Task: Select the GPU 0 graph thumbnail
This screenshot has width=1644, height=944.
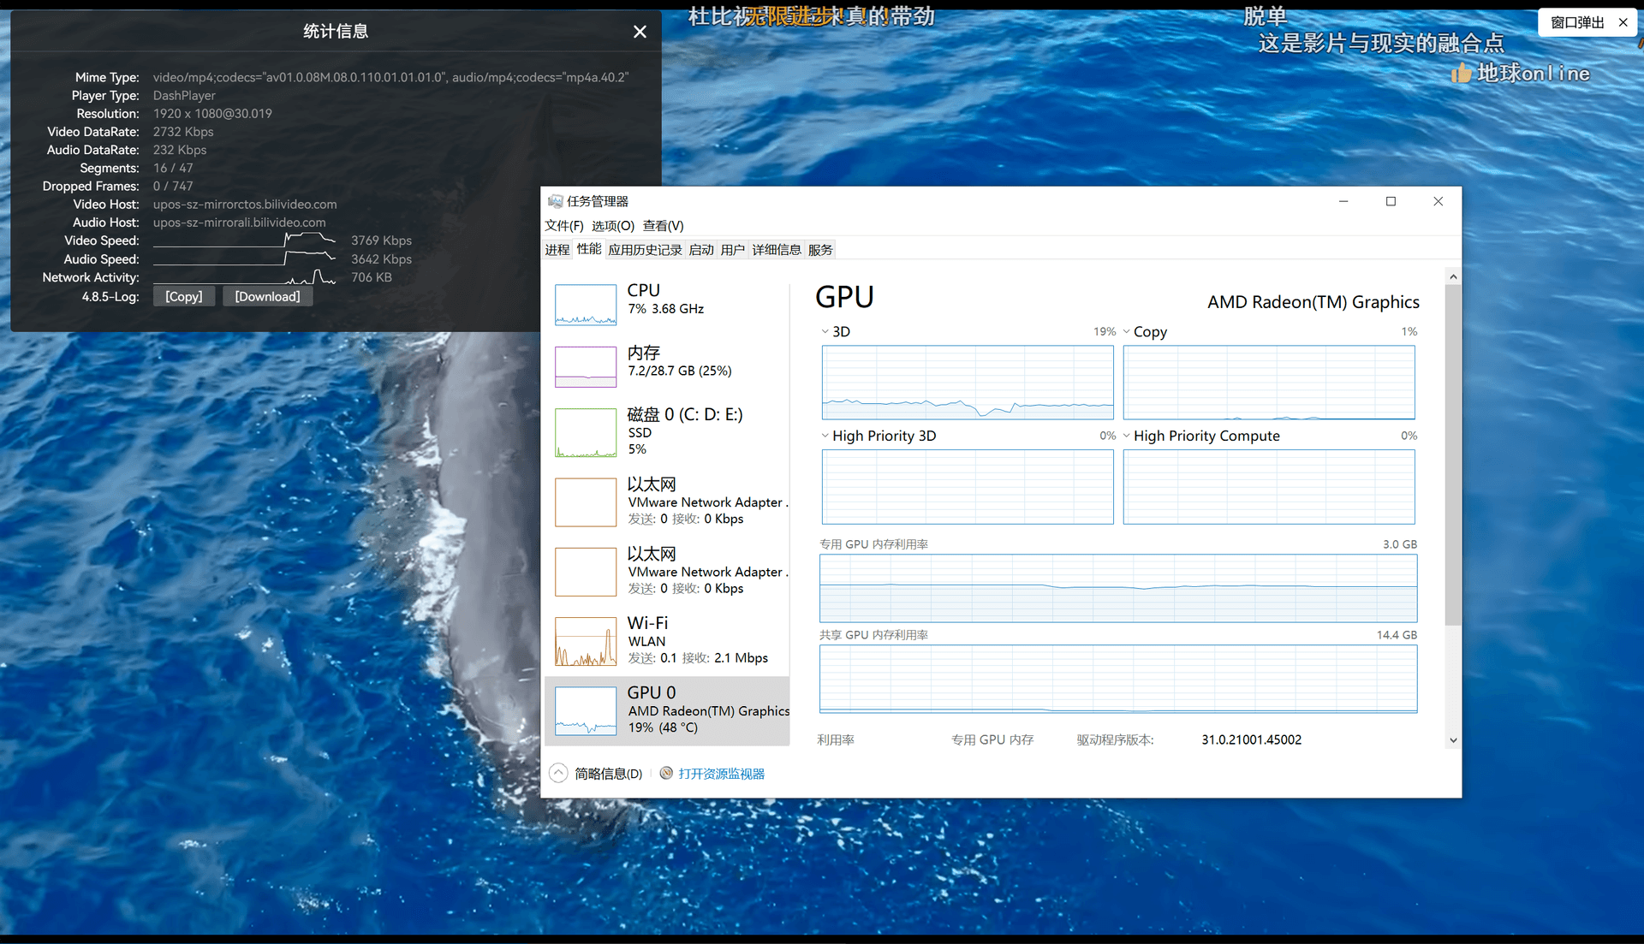Action: tap(586, 710)
